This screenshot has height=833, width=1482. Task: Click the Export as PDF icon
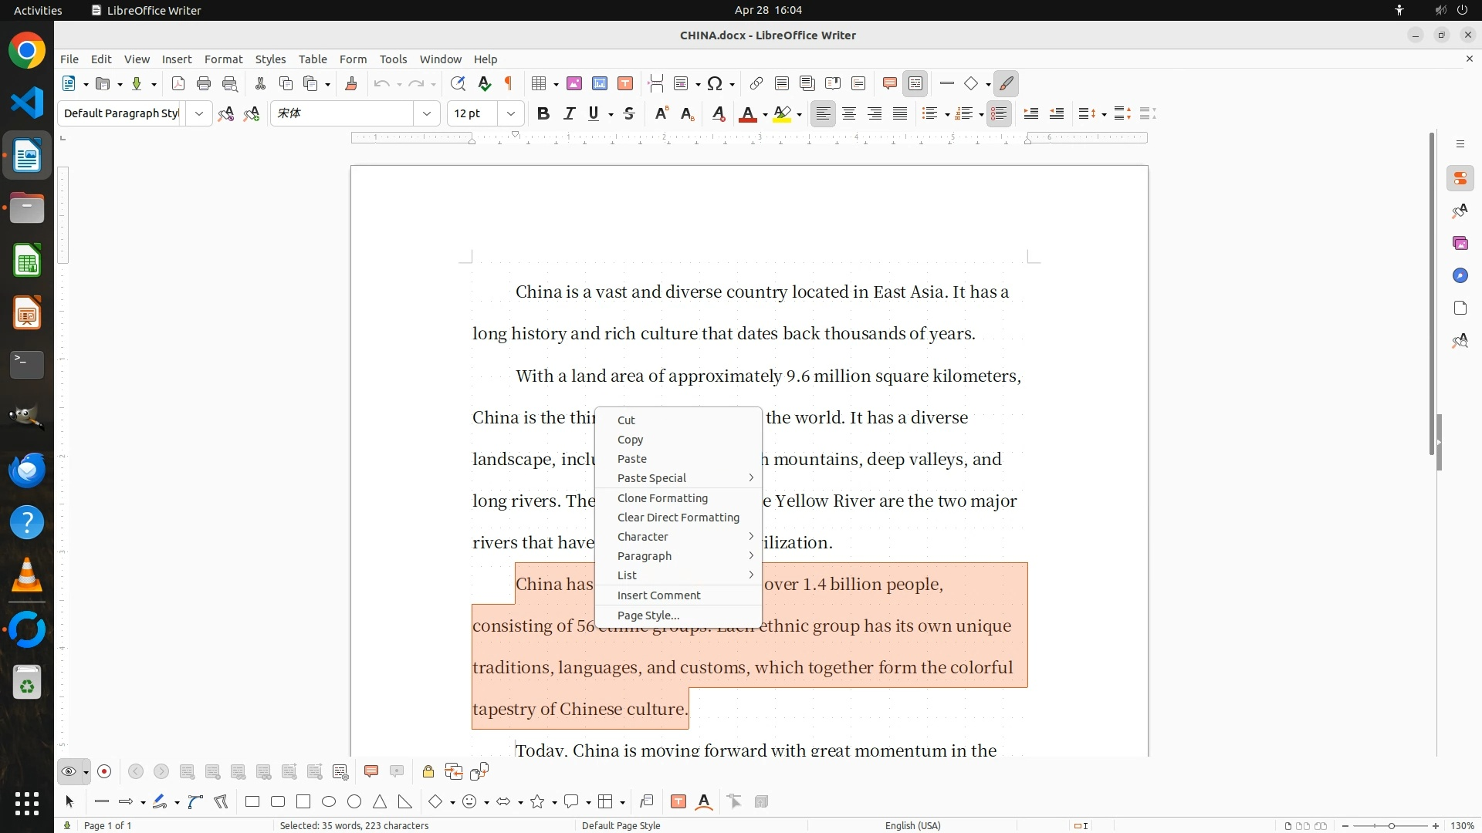pyautogui.click(x=178, y=83)
